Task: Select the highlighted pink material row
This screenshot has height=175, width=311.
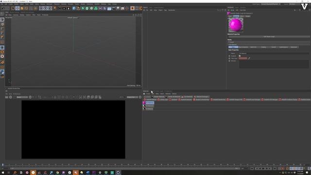Action: tap(148, 103)
